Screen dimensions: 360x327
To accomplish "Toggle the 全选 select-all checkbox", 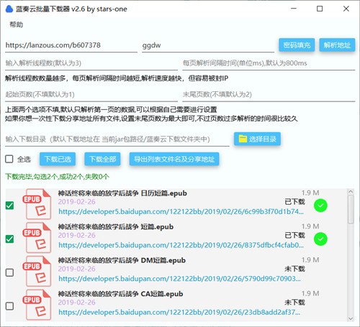I will pyautogui.click(x=9, y=159).
